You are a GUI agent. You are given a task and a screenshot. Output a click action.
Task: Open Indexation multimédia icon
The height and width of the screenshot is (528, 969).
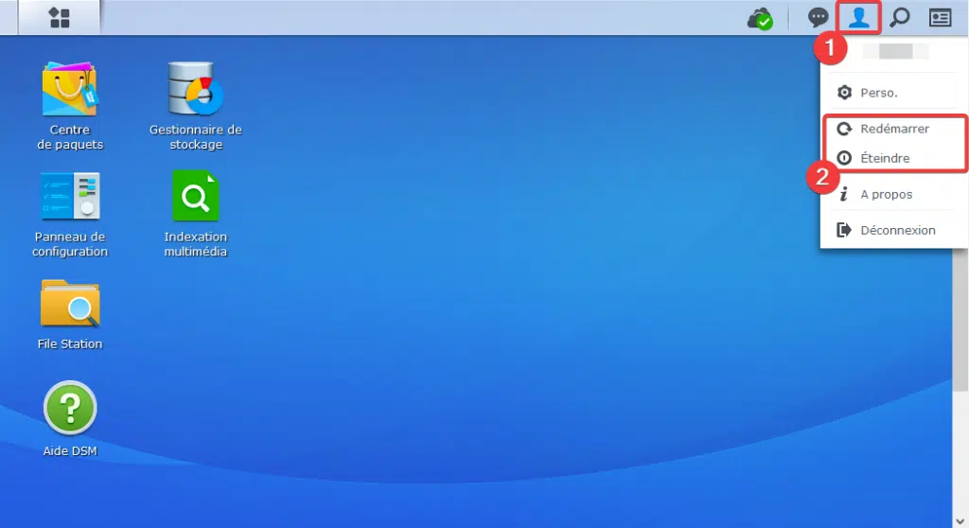pyautogui.click(x=195, y=195)
